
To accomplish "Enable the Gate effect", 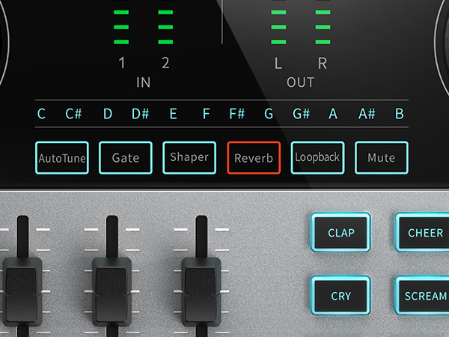I will pyautogui.click(x=126, y=158).
